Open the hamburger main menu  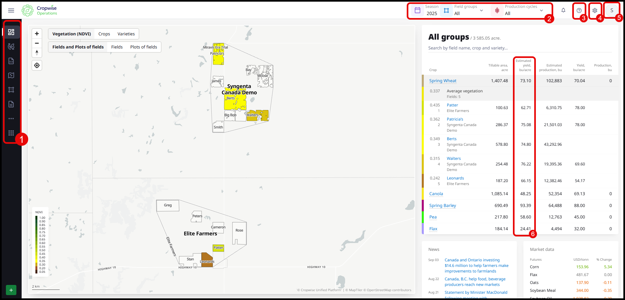tap(11, 10)
